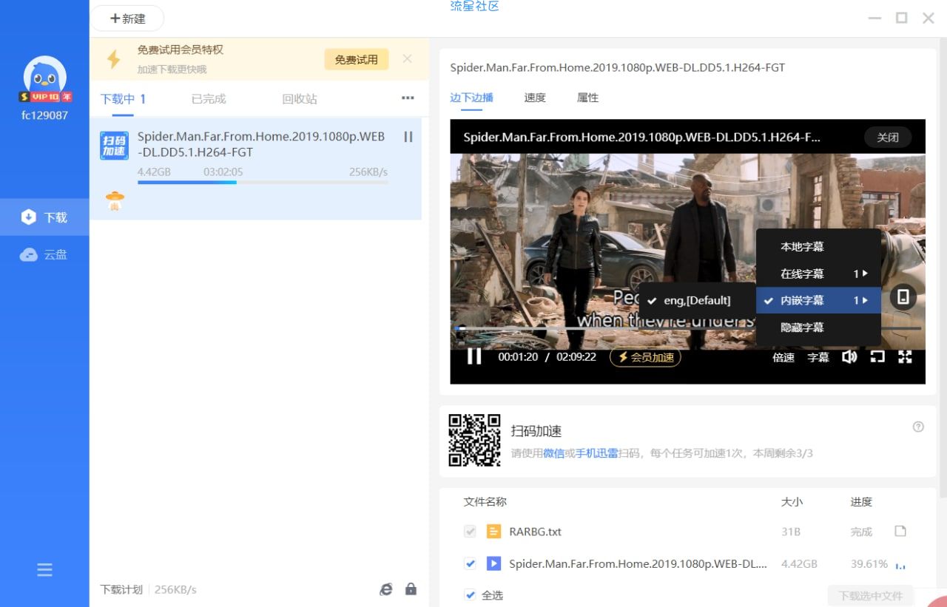This screenshot has width=947, height=607.
Task: Open the 下载 section in sidebar
Action: pos(44,217)
